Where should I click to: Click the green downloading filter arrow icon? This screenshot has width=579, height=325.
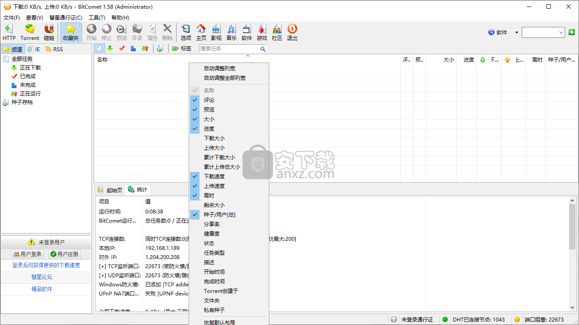coord(110,49)
